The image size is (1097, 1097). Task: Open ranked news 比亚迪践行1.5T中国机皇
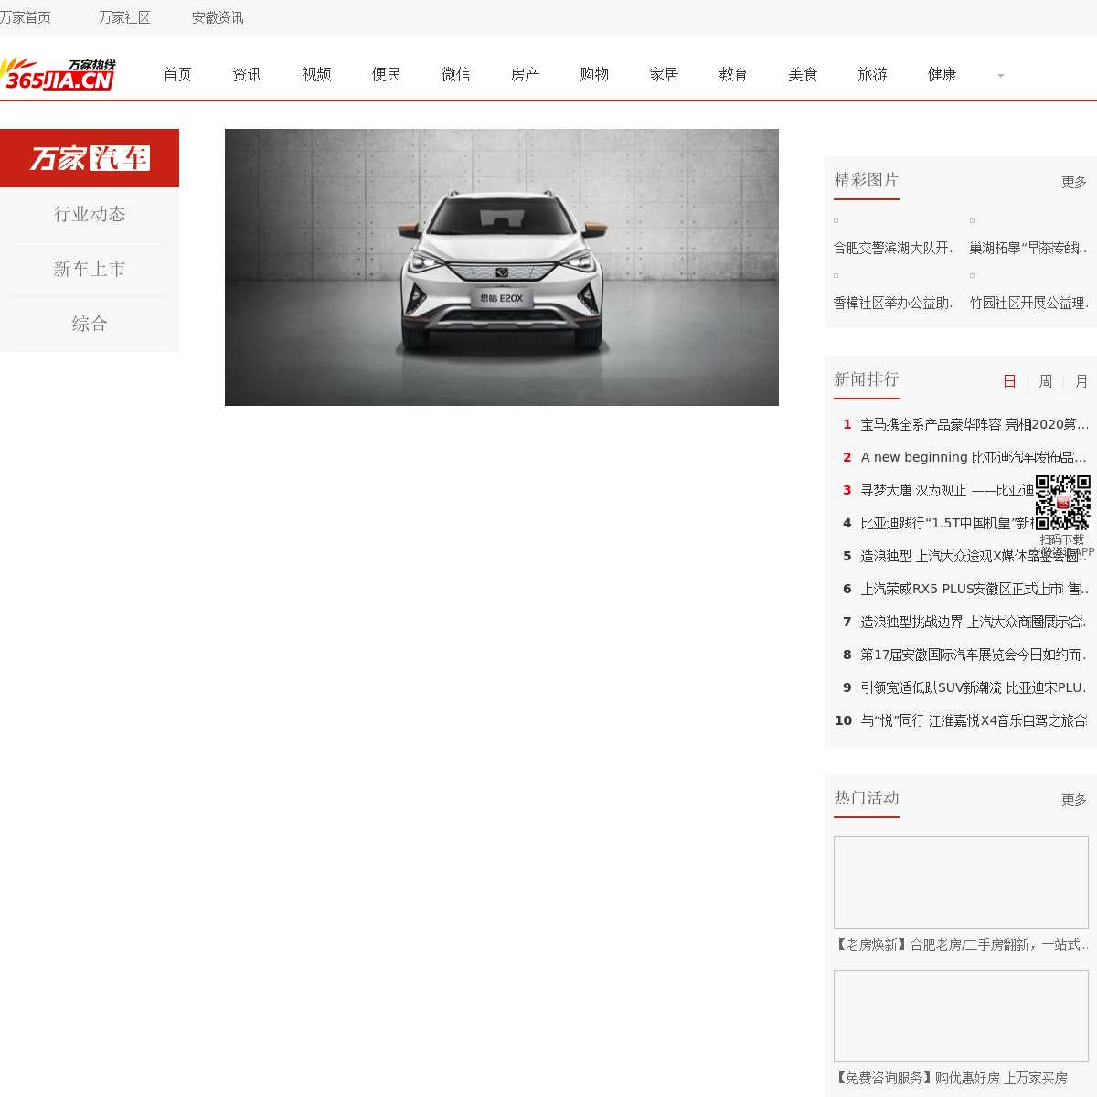(948, 523)
